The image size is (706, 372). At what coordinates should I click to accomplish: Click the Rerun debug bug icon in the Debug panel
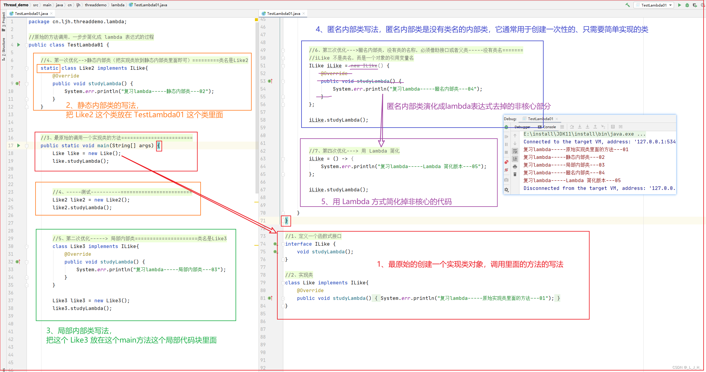point(506,127)
